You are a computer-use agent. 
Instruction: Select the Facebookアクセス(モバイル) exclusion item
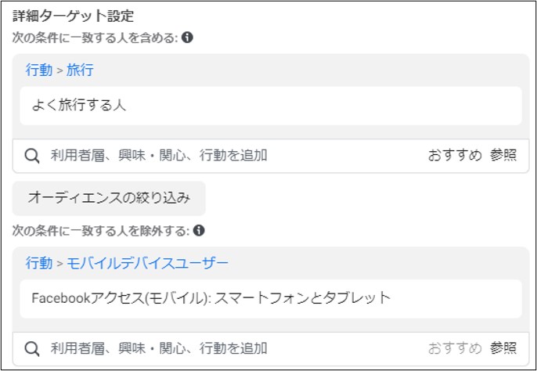coord(271,299)
